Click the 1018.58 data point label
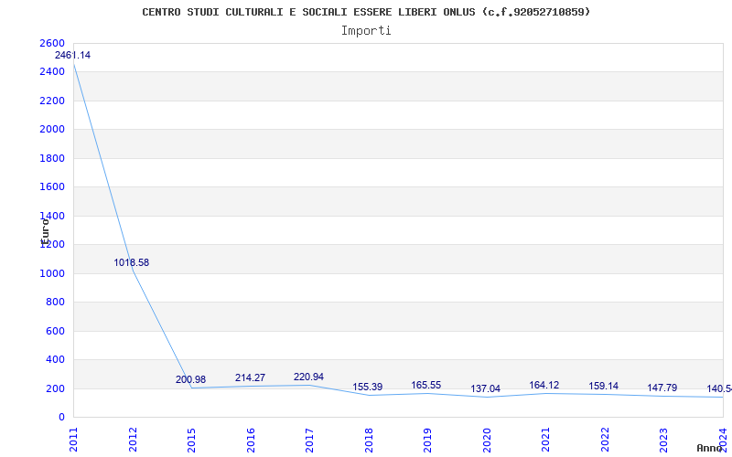The width and height of the screenshot is (732, 457). point(132,263)
